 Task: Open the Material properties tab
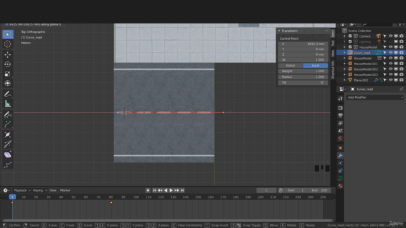click(x=341, y=186)
